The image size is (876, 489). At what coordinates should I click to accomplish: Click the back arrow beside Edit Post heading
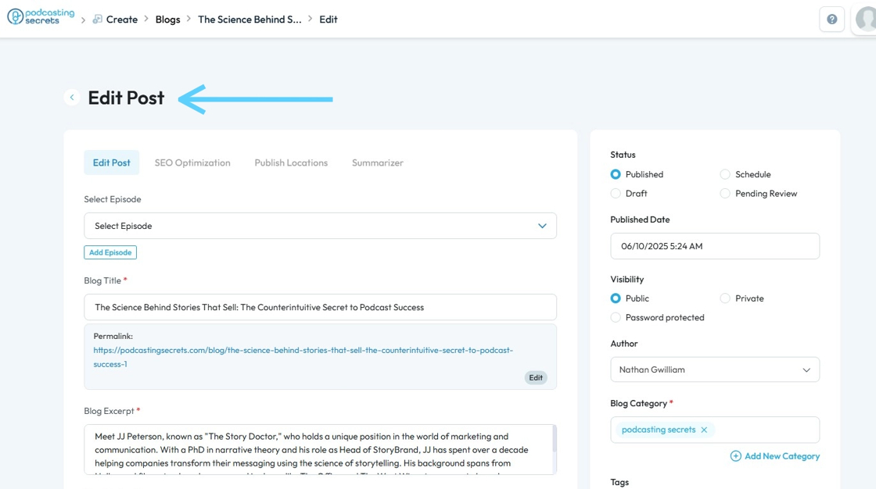click(71, 97)
